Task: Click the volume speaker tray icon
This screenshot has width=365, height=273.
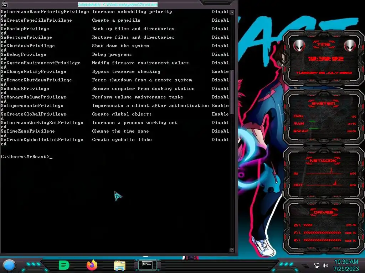Action: 325,265
